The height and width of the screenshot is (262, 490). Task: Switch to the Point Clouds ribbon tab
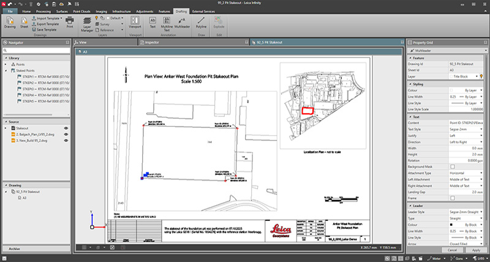click(83, 11)
